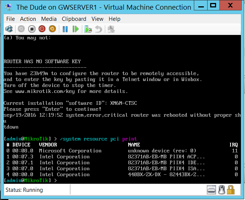
Task: Click device address 00:08.0
Action: [x=23, y=151]
